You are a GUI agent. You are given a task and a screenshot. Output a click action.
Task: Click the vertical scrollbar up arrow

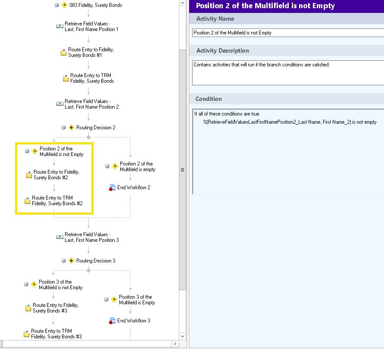(182, 3)
